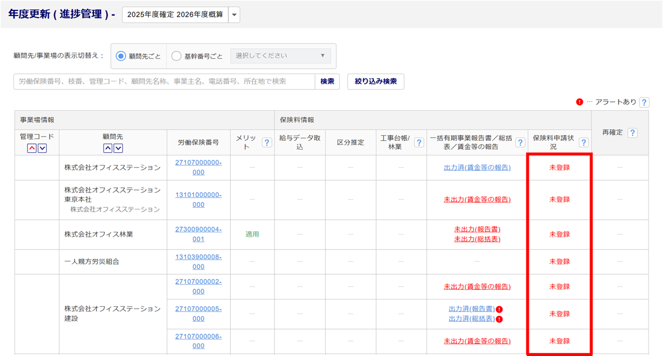Expand the 選択してください dropdown
Viewport: 663px width, 356px height.
(280, 56)
